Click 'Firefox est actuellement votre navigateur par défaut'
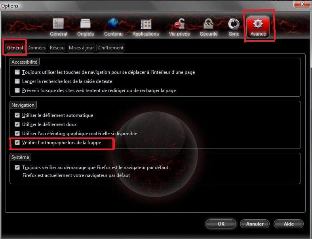This screenshot has width=312, height=239. click(76, 175)
